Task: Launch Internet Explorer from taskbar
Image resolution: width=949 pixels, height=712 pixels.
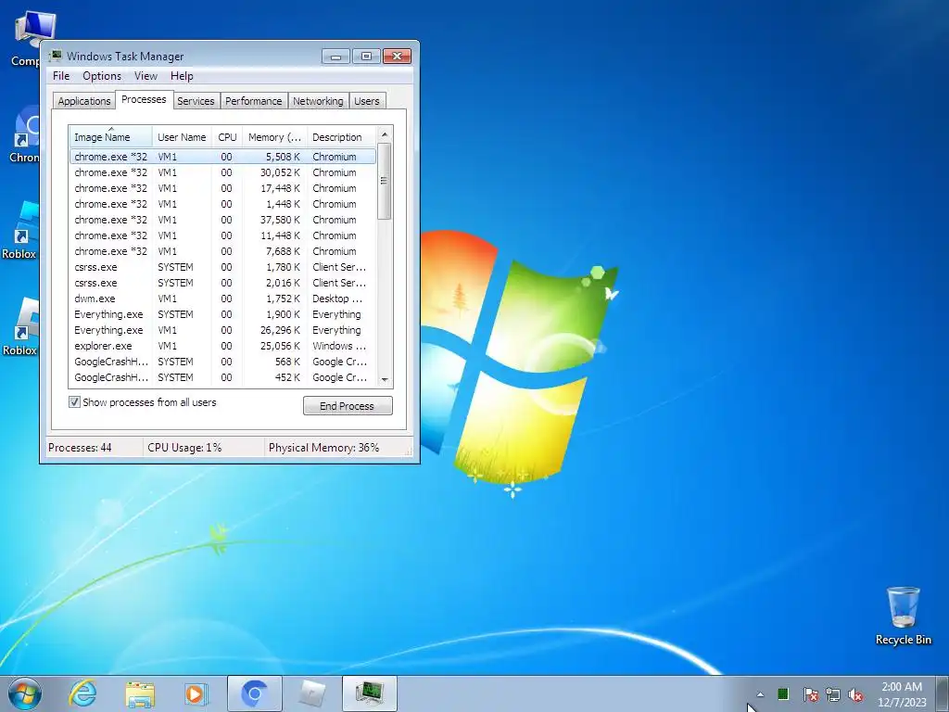Action: point(82,693)
